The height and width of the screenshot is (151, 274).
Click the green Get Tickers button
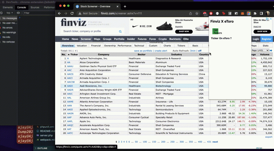tap(216, 31)
